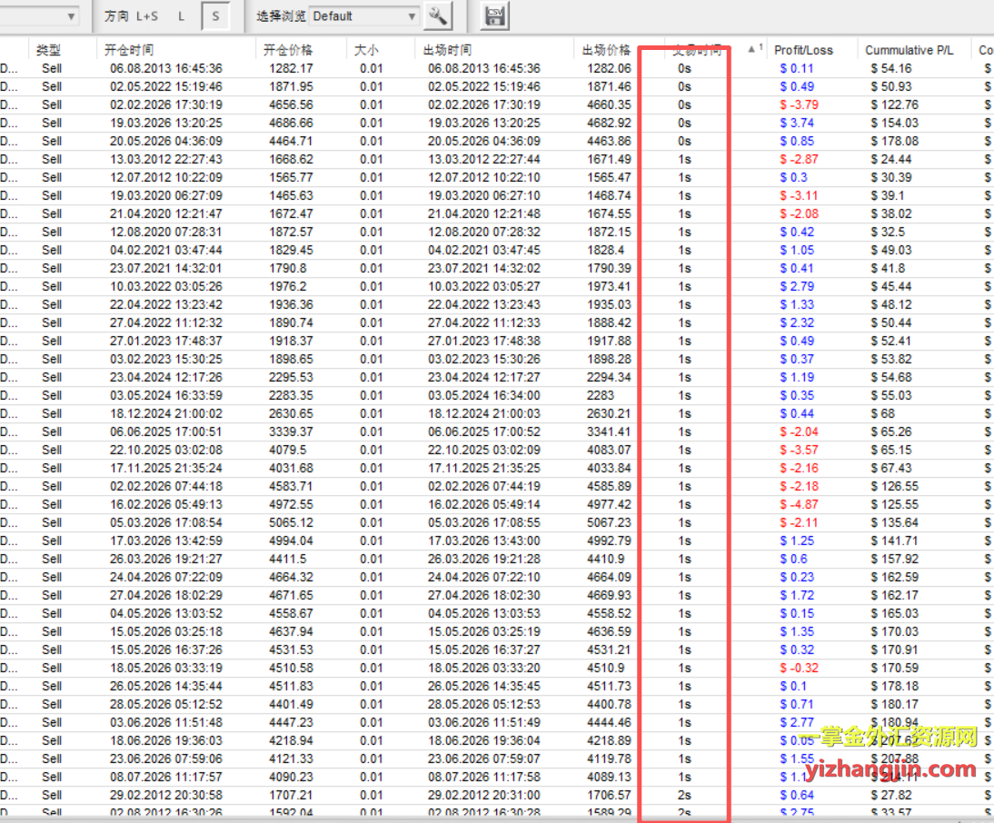This screenshot has height=823, width=994.
Task: Sort by the Profit/Loss column header
Action: (804, 50)
